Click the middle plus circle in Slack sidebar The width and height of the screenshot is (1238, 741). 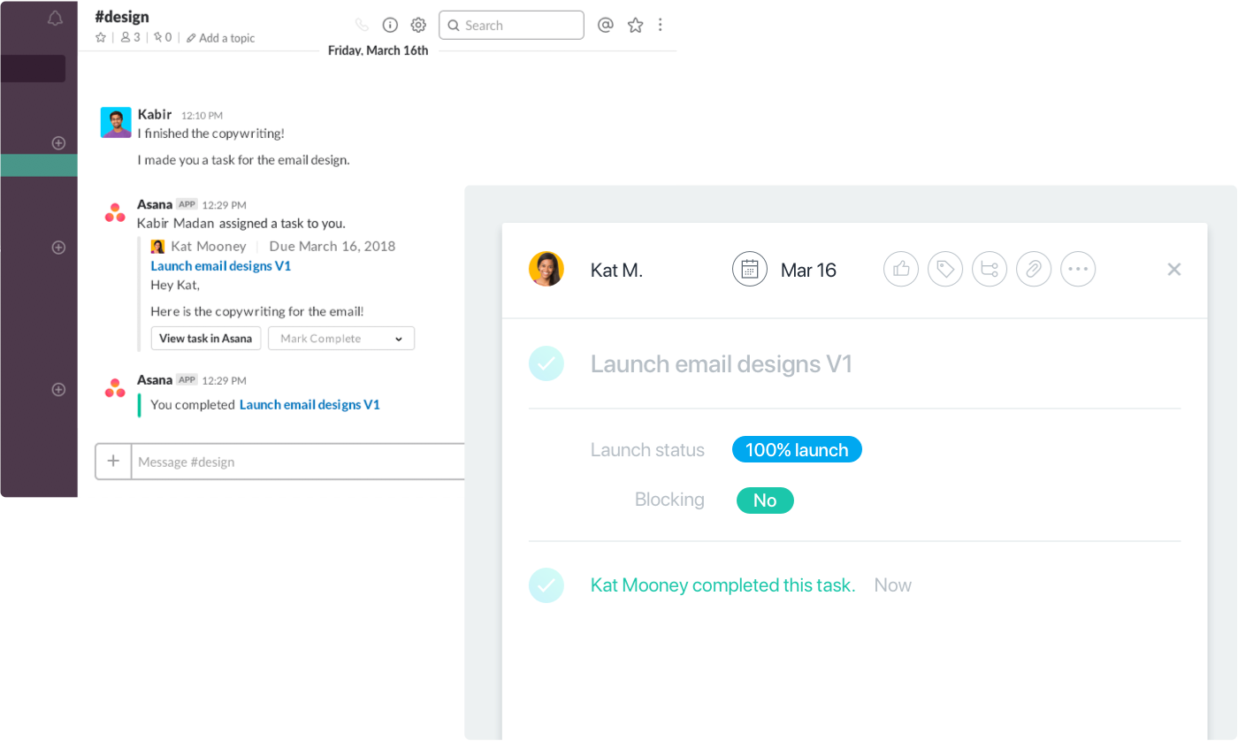58,248
